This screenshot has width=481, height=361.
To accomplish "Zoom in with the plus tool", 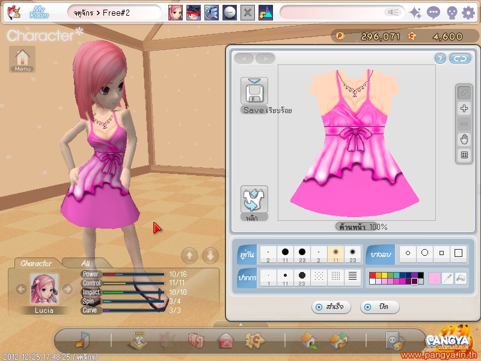I will (x=464, y=108).
